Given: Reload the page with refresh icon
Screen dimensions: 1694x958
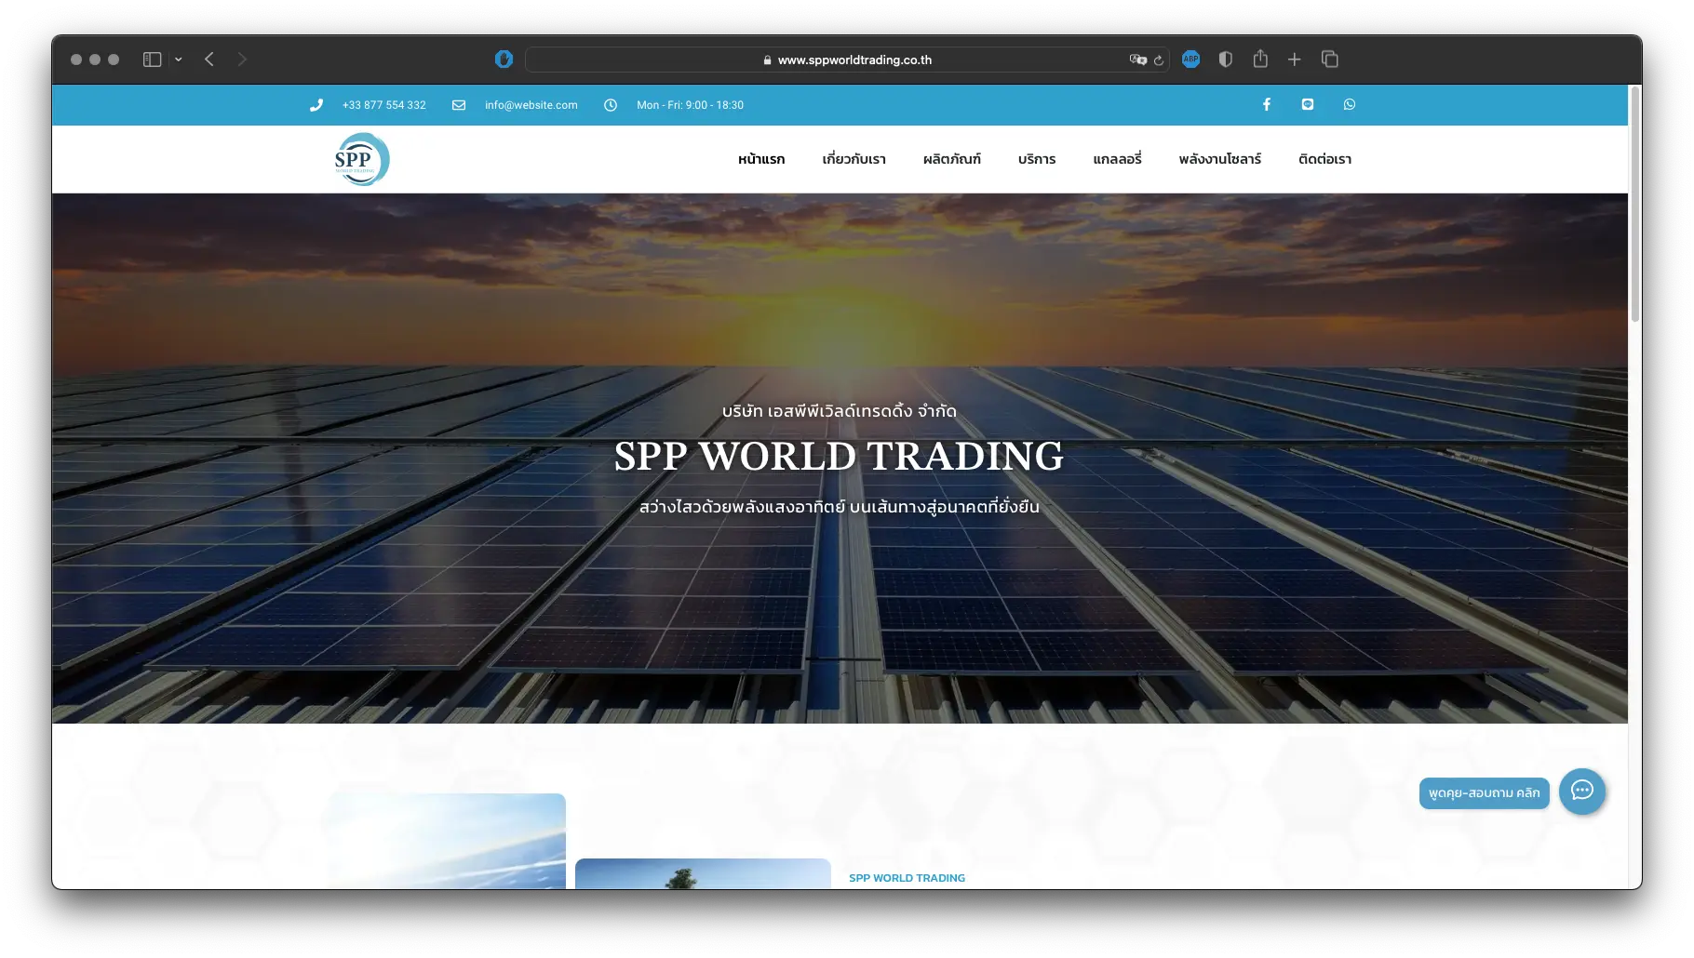Looking at the screenshot, I should click(x=1159, y=60).
